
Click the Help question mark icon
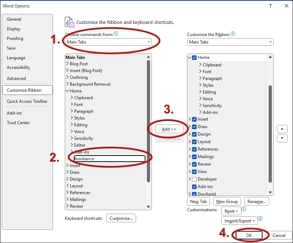pyautogui.click(x=270, y=6)
